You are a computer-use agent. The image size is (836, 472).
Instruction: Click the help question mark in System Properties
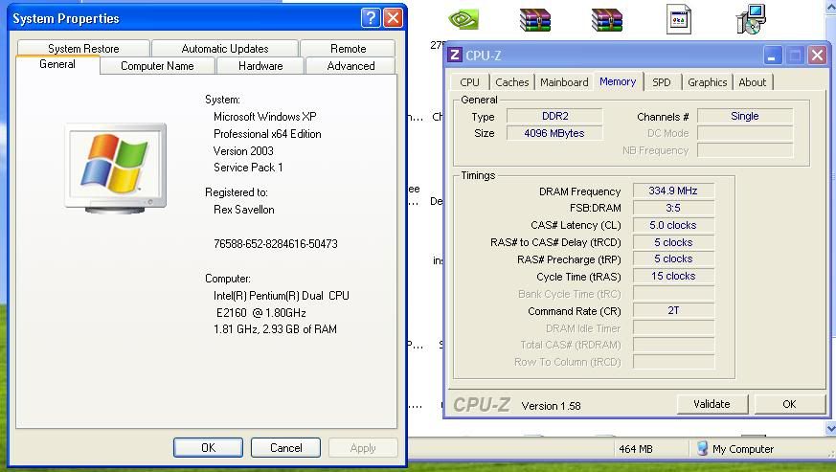pos(371,18)
